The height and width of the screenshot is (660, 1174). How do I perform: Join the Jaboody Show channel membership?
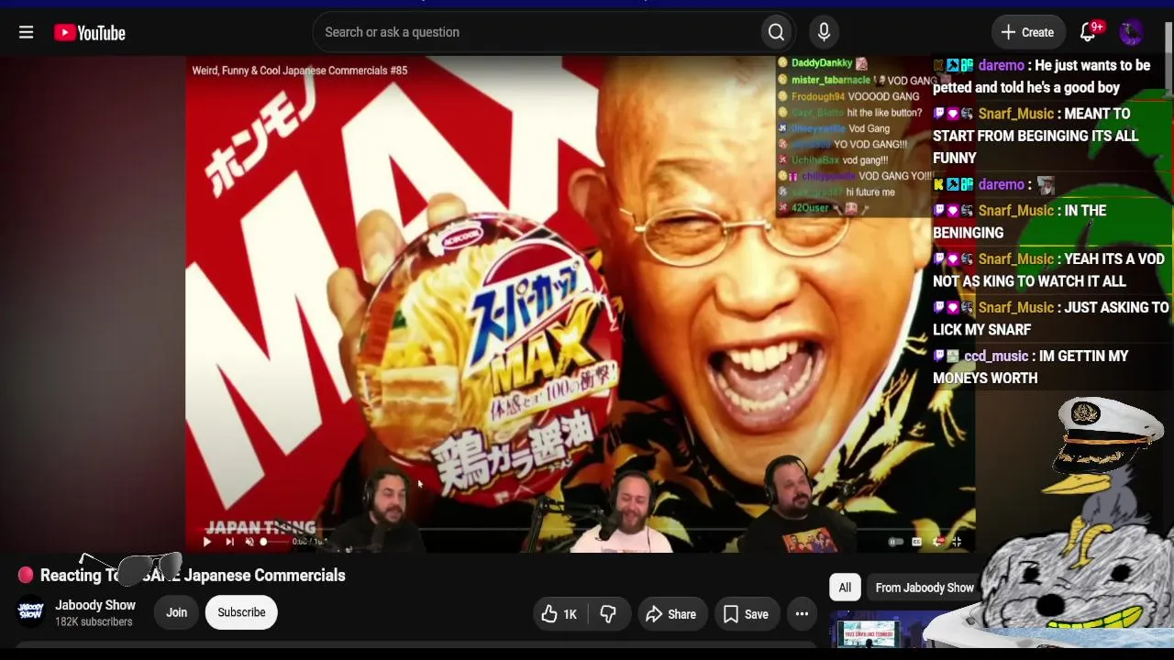(176, 612)
